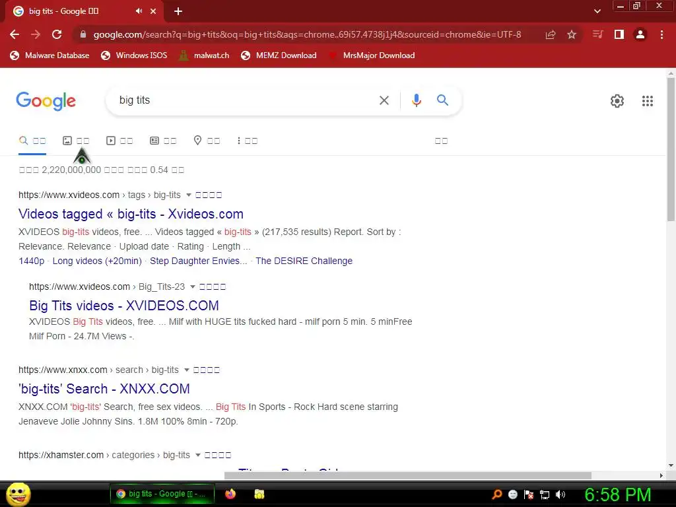Toggle the browser side panel icon
This screenshot has width=676, height=507.
[x=619, y=34]
